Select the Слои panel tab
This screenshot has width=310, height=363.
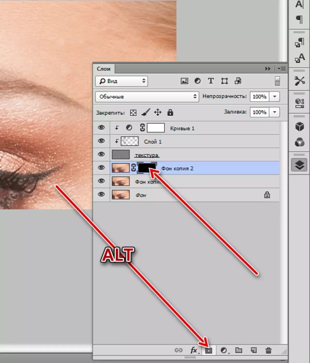(104, 69)
